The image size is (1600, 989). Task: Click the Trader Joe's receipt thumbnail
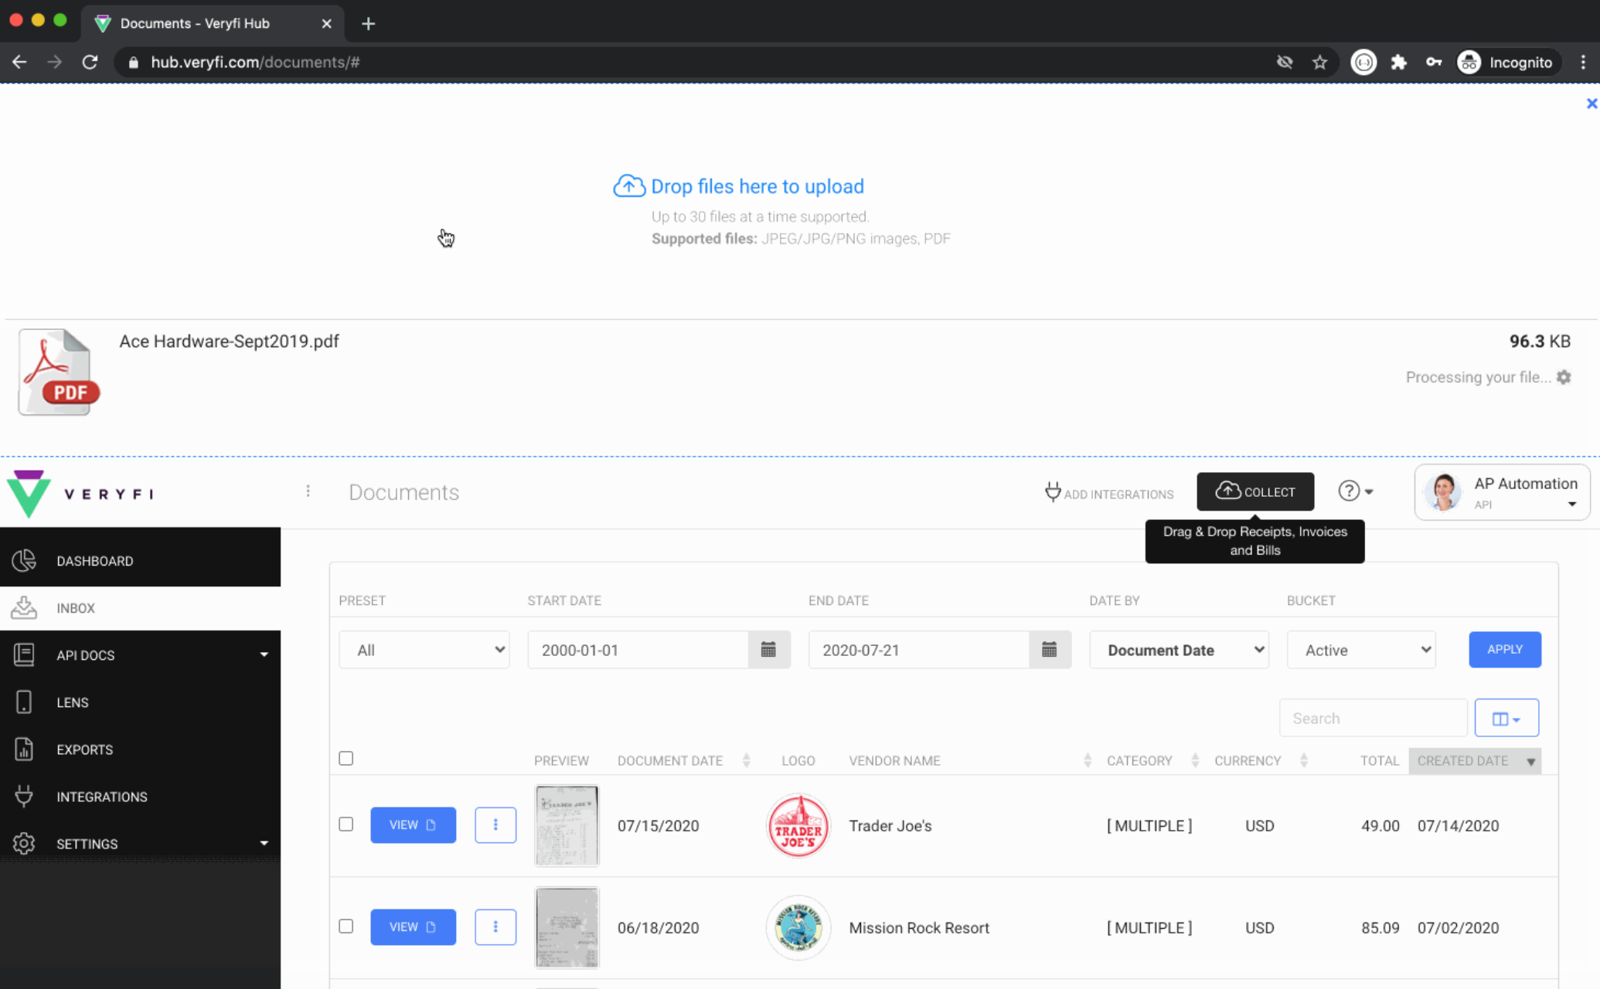click(x=567, y=825)
